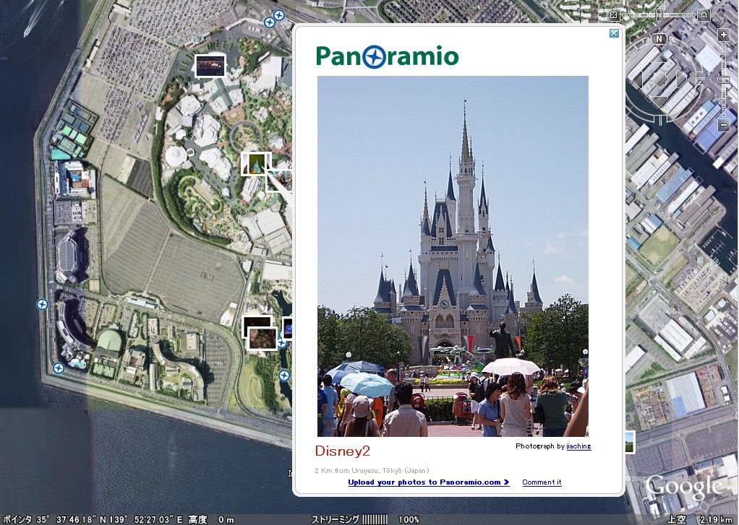
Task: Click the zoom slider handle
Action: coord(723,79)
